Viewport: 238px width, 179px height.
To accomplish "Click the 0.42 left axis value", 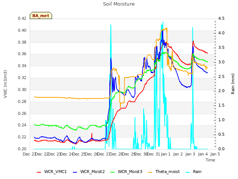I will point(22,19).
